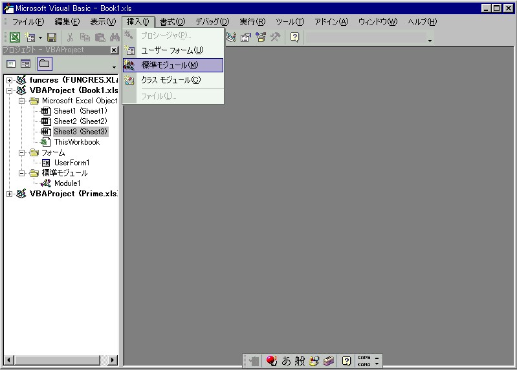
Task: Toggle CAPS on the IME bar
Action: tap(364, 358)
